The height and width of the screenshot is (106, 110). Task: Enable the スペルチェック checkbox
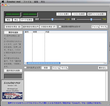coord(25,68)
